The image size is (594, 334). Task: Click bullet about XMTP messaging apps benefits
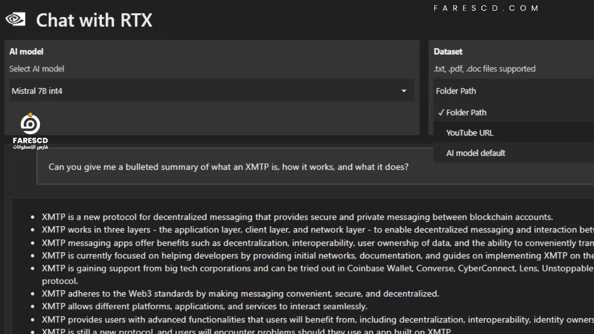click(318, 243)
